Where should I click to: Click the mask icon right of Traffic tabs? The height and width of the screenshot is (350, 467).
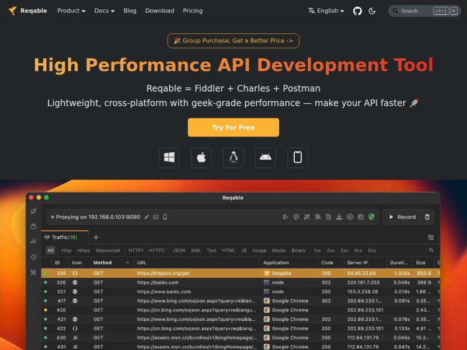(431, 237)
